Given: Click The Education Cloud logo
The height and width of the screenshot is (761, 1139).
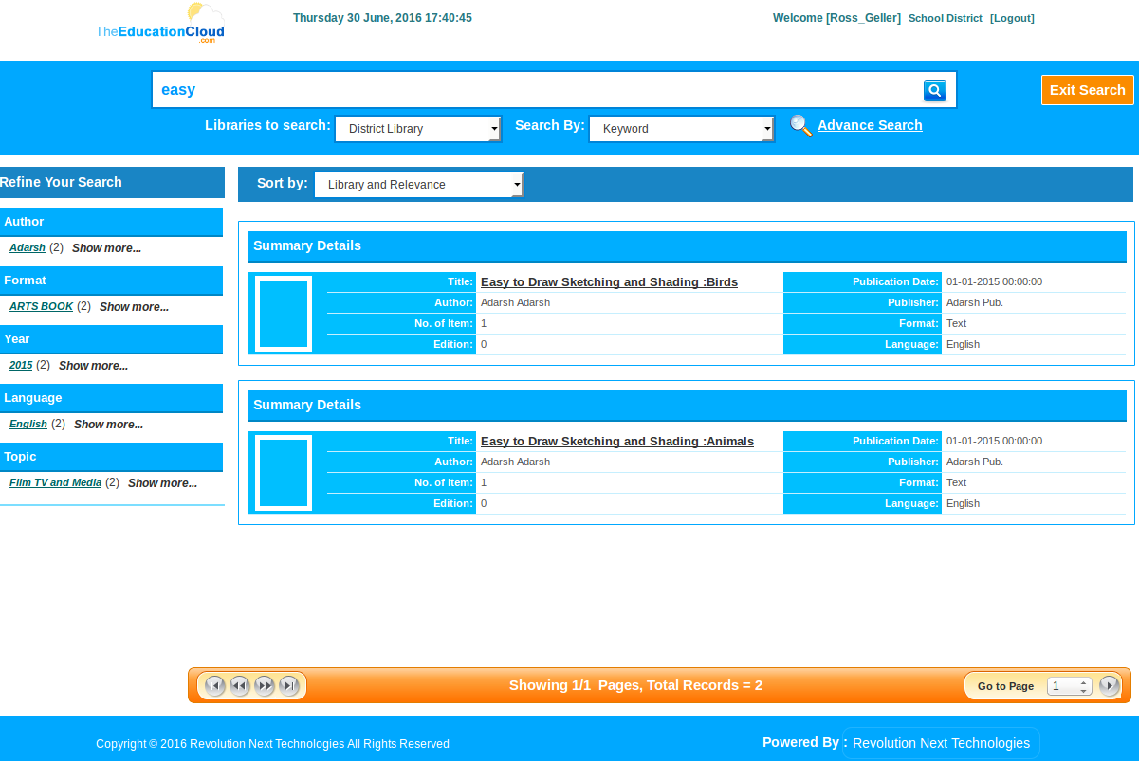Looking at the screenshot, I should [159, 25].
